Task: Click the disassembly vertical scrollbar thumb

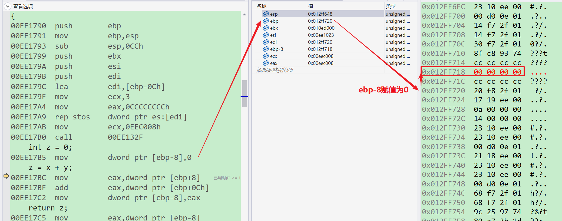Action: click(x=244, y=93)
